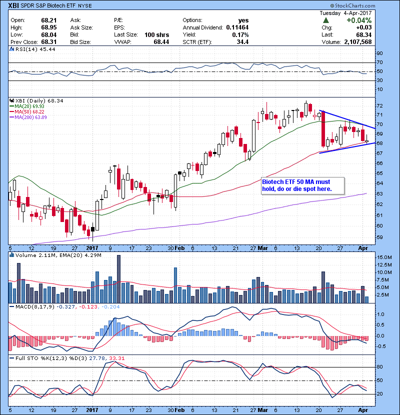Viewport: 400px width, 415px height.
Task: Click the EPS: label
Action: [119, 27]
